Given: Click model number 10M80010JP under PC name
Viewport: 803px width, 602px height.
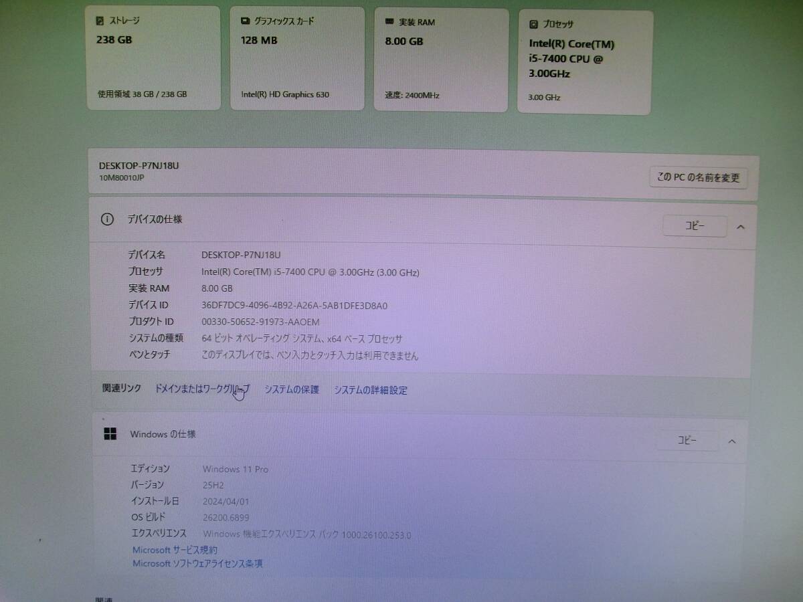Looking at the screenshot, I should 121,178.
